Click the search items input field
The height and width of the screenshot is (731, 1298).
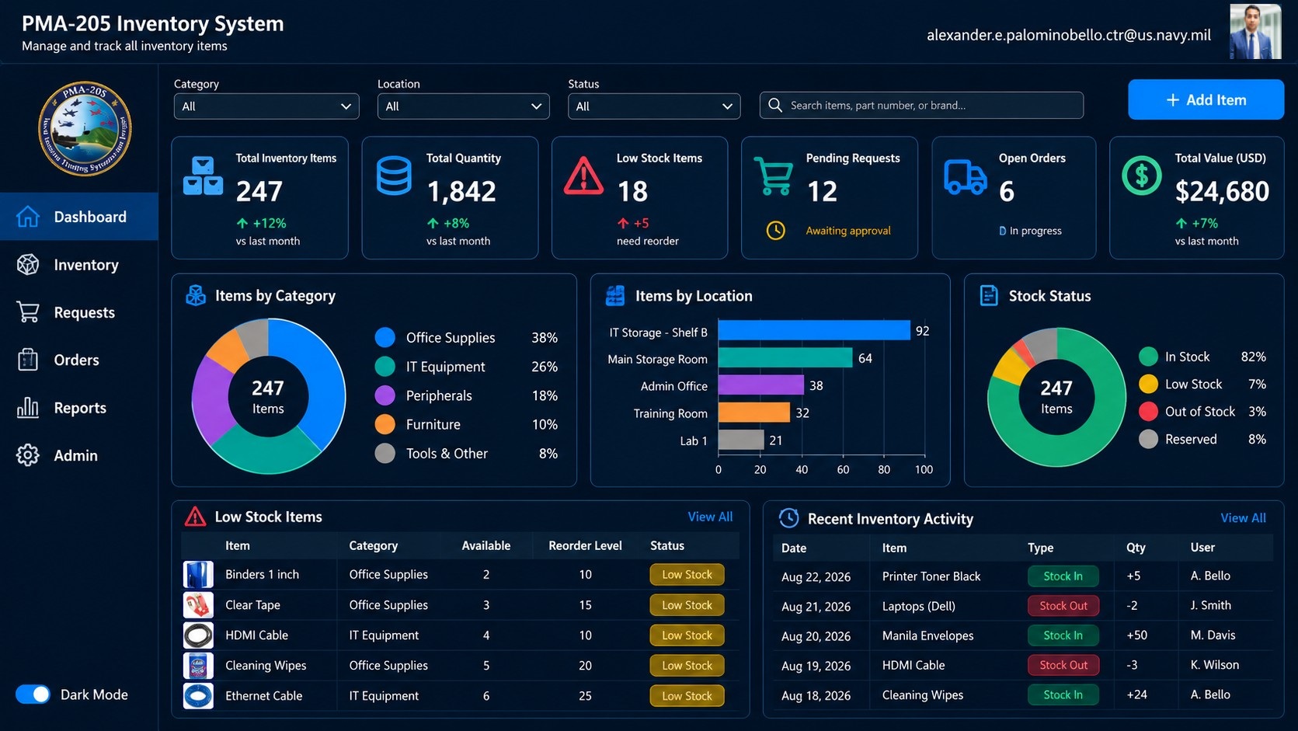pyautogui.click(x=921, y=105)
